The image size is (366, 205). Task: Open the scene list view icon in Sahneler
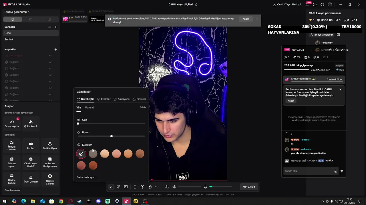49,27
